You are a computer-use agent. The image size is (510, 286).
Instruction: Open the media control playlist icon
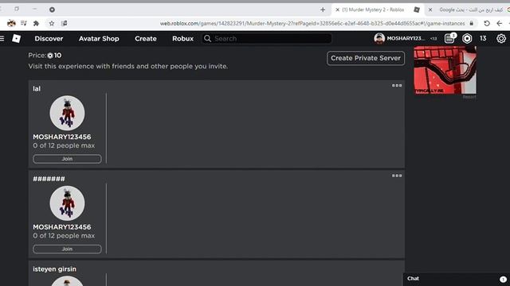tap(23, 23)
